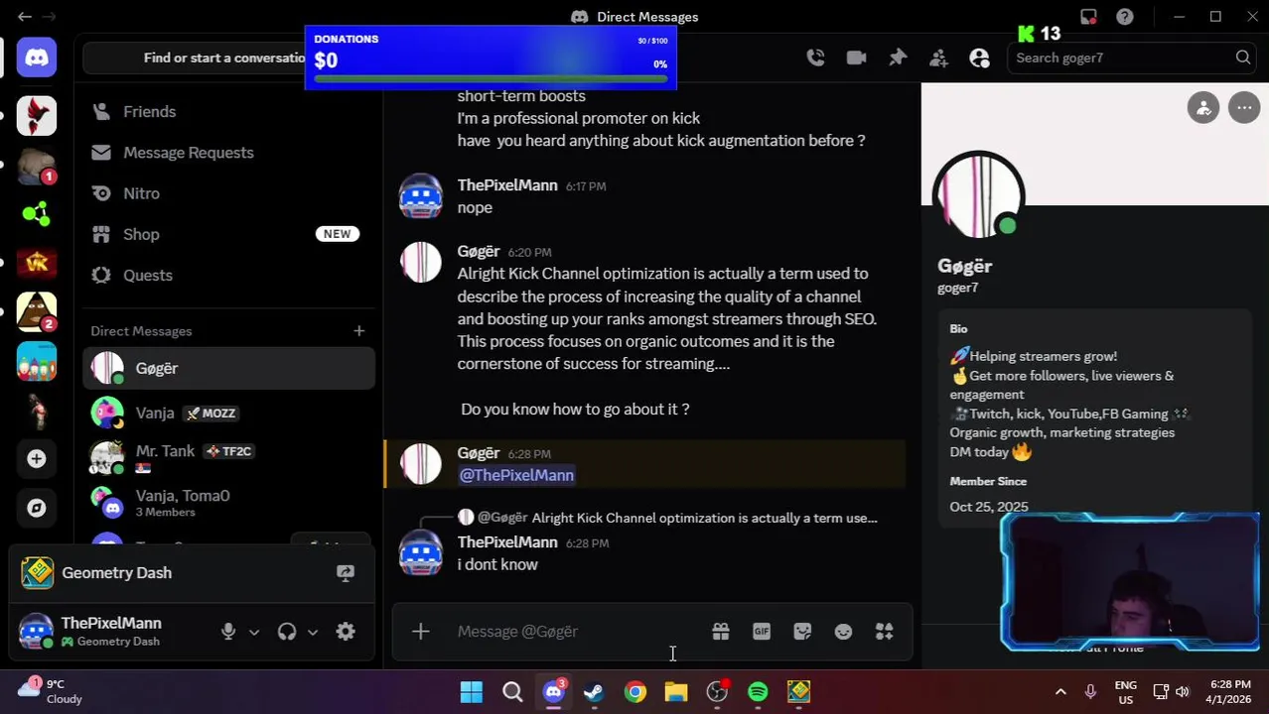The width and height of the screenshot is (1269, 714).
Task: Deafen headphones in user panel
Action: coord(287,632)
